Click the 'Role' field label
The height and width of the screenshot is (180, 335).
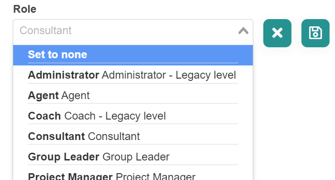pyautogui.click(x=25, y=9)
